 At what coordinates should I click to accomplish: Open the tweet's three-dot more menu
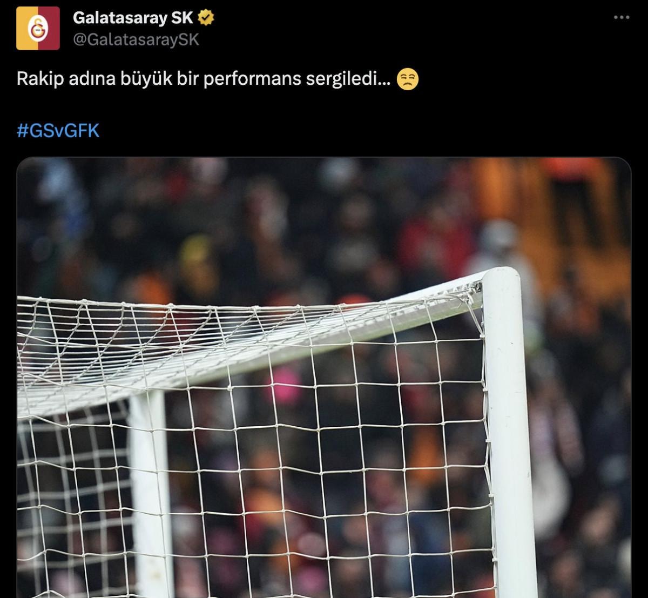click(622, 17)
